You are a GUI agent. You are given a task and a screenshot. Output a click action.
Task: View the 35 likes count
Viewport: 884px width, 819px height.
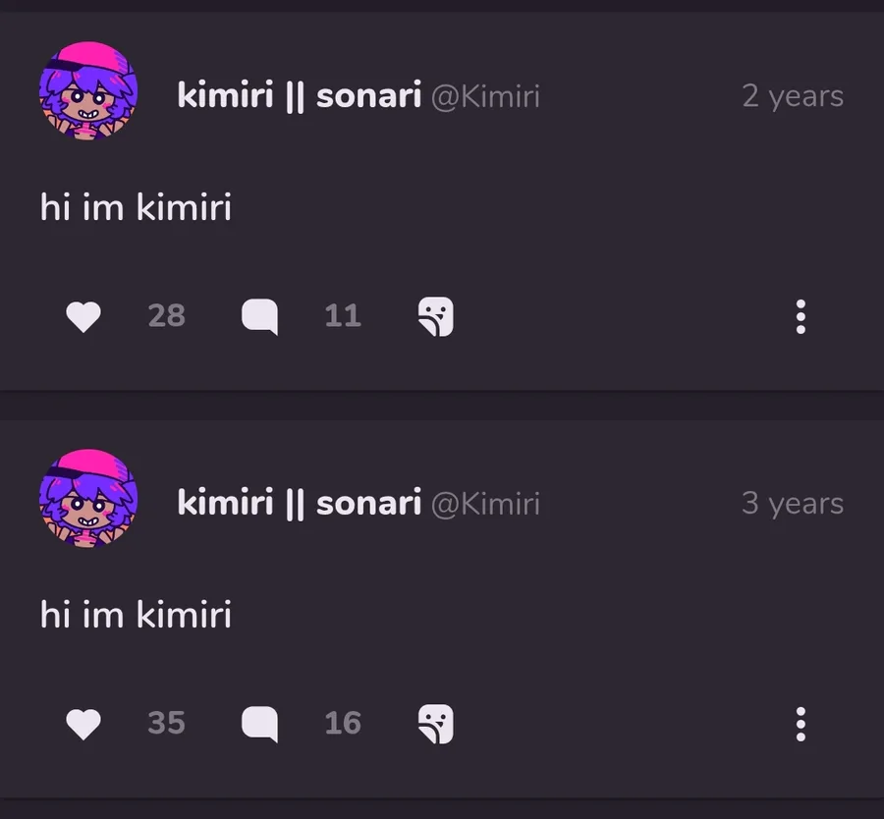(166, 723)
